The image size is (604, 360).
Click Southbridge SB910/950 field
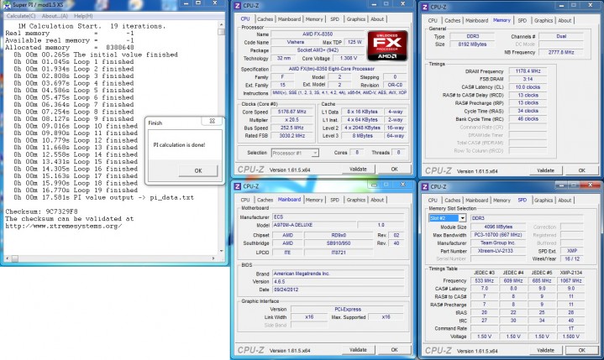coord(339,243)
